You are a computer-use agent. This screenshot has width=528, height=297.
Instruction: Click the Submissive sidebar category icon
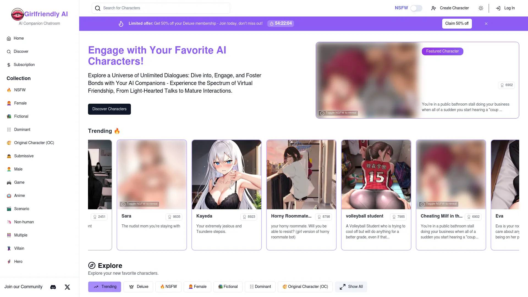(9, 156)
